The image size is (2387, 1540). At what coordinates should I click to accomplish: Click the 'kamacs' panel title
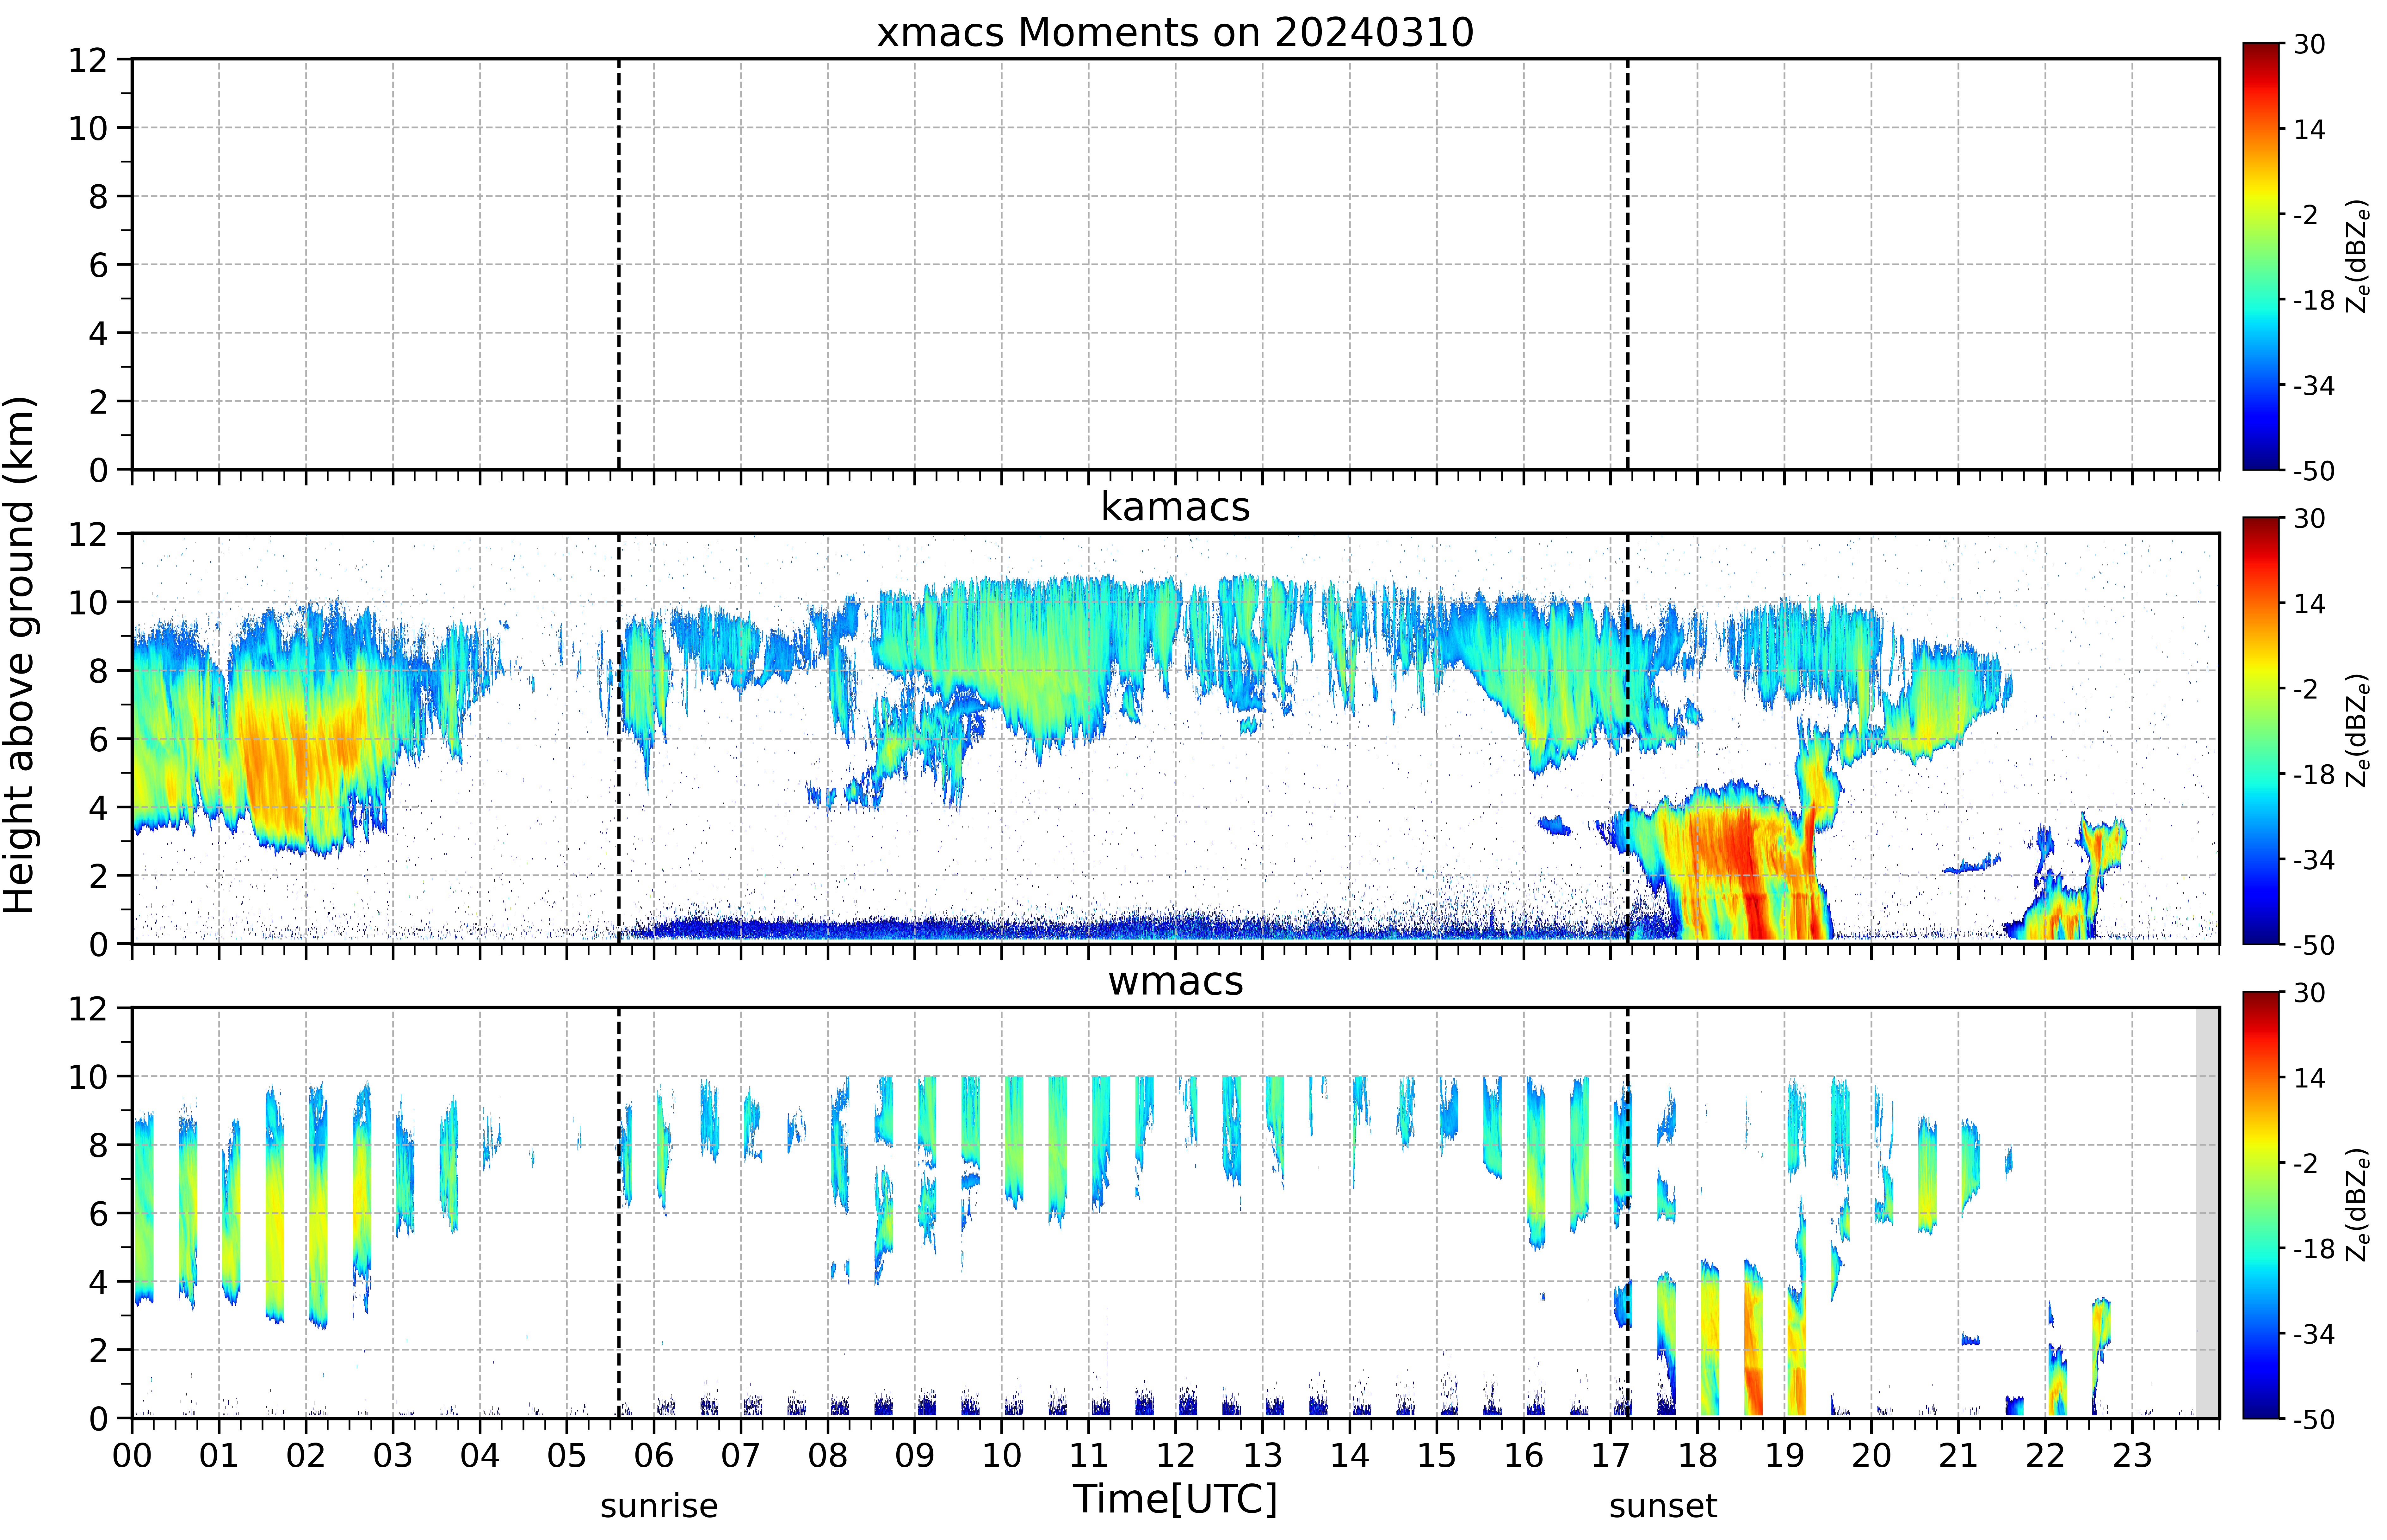(1175, 507)
